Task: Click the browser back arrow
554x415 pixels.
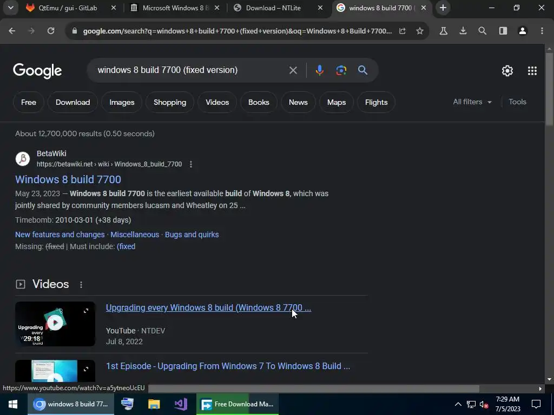Action: point(12,31)
